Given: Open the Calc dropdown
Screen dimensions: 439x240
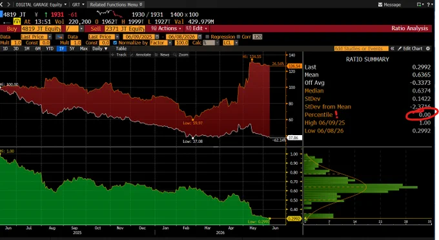Looking at the screenshot, I should [x=217, y=42].
